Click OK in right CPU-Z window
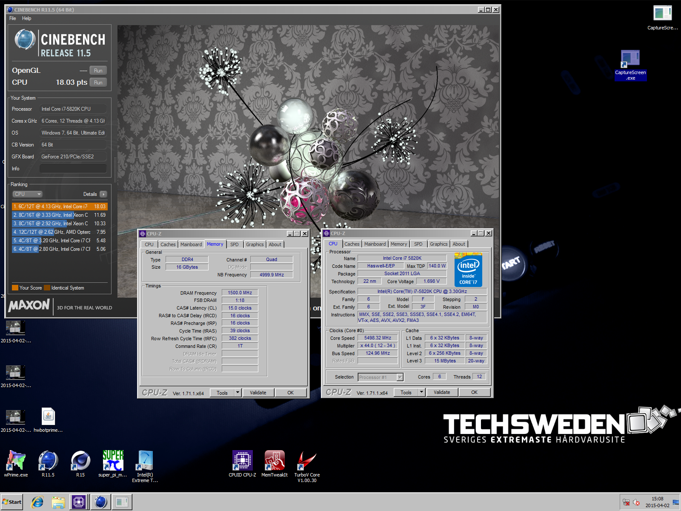 (474, 393)
